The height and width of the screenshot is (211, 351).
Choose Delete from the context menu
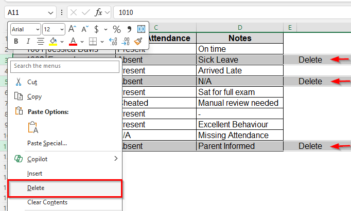point(36,188)
